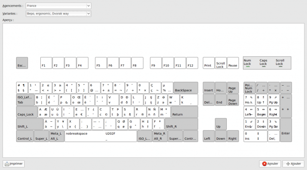Image resolution: width=307 pixels, height=170 pixels.
Task: Select the Shift_L key
Action: click(30, 124)
